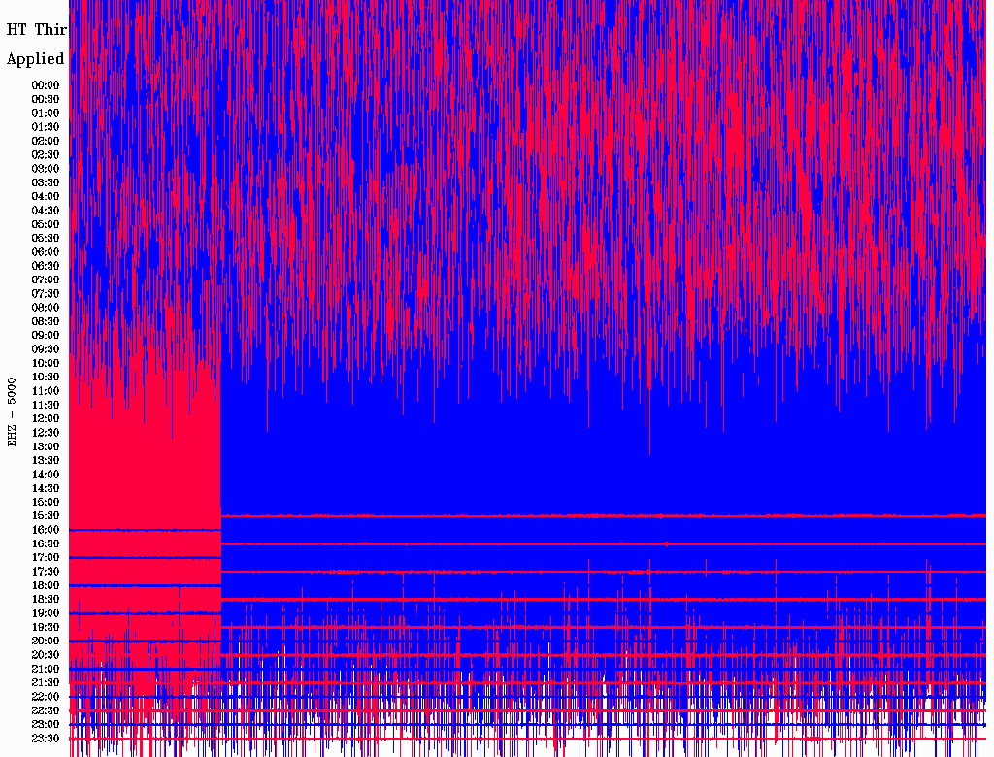The width and height of the screenshot is (994, 757).
Task: Click the 10:30 time label
Action: tap(46, 378)
